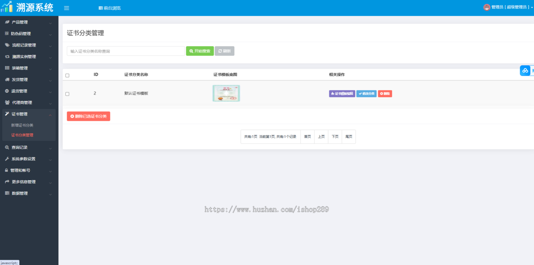
Task: Open the certificate template thumbnail image
Action: coord(226,93)
